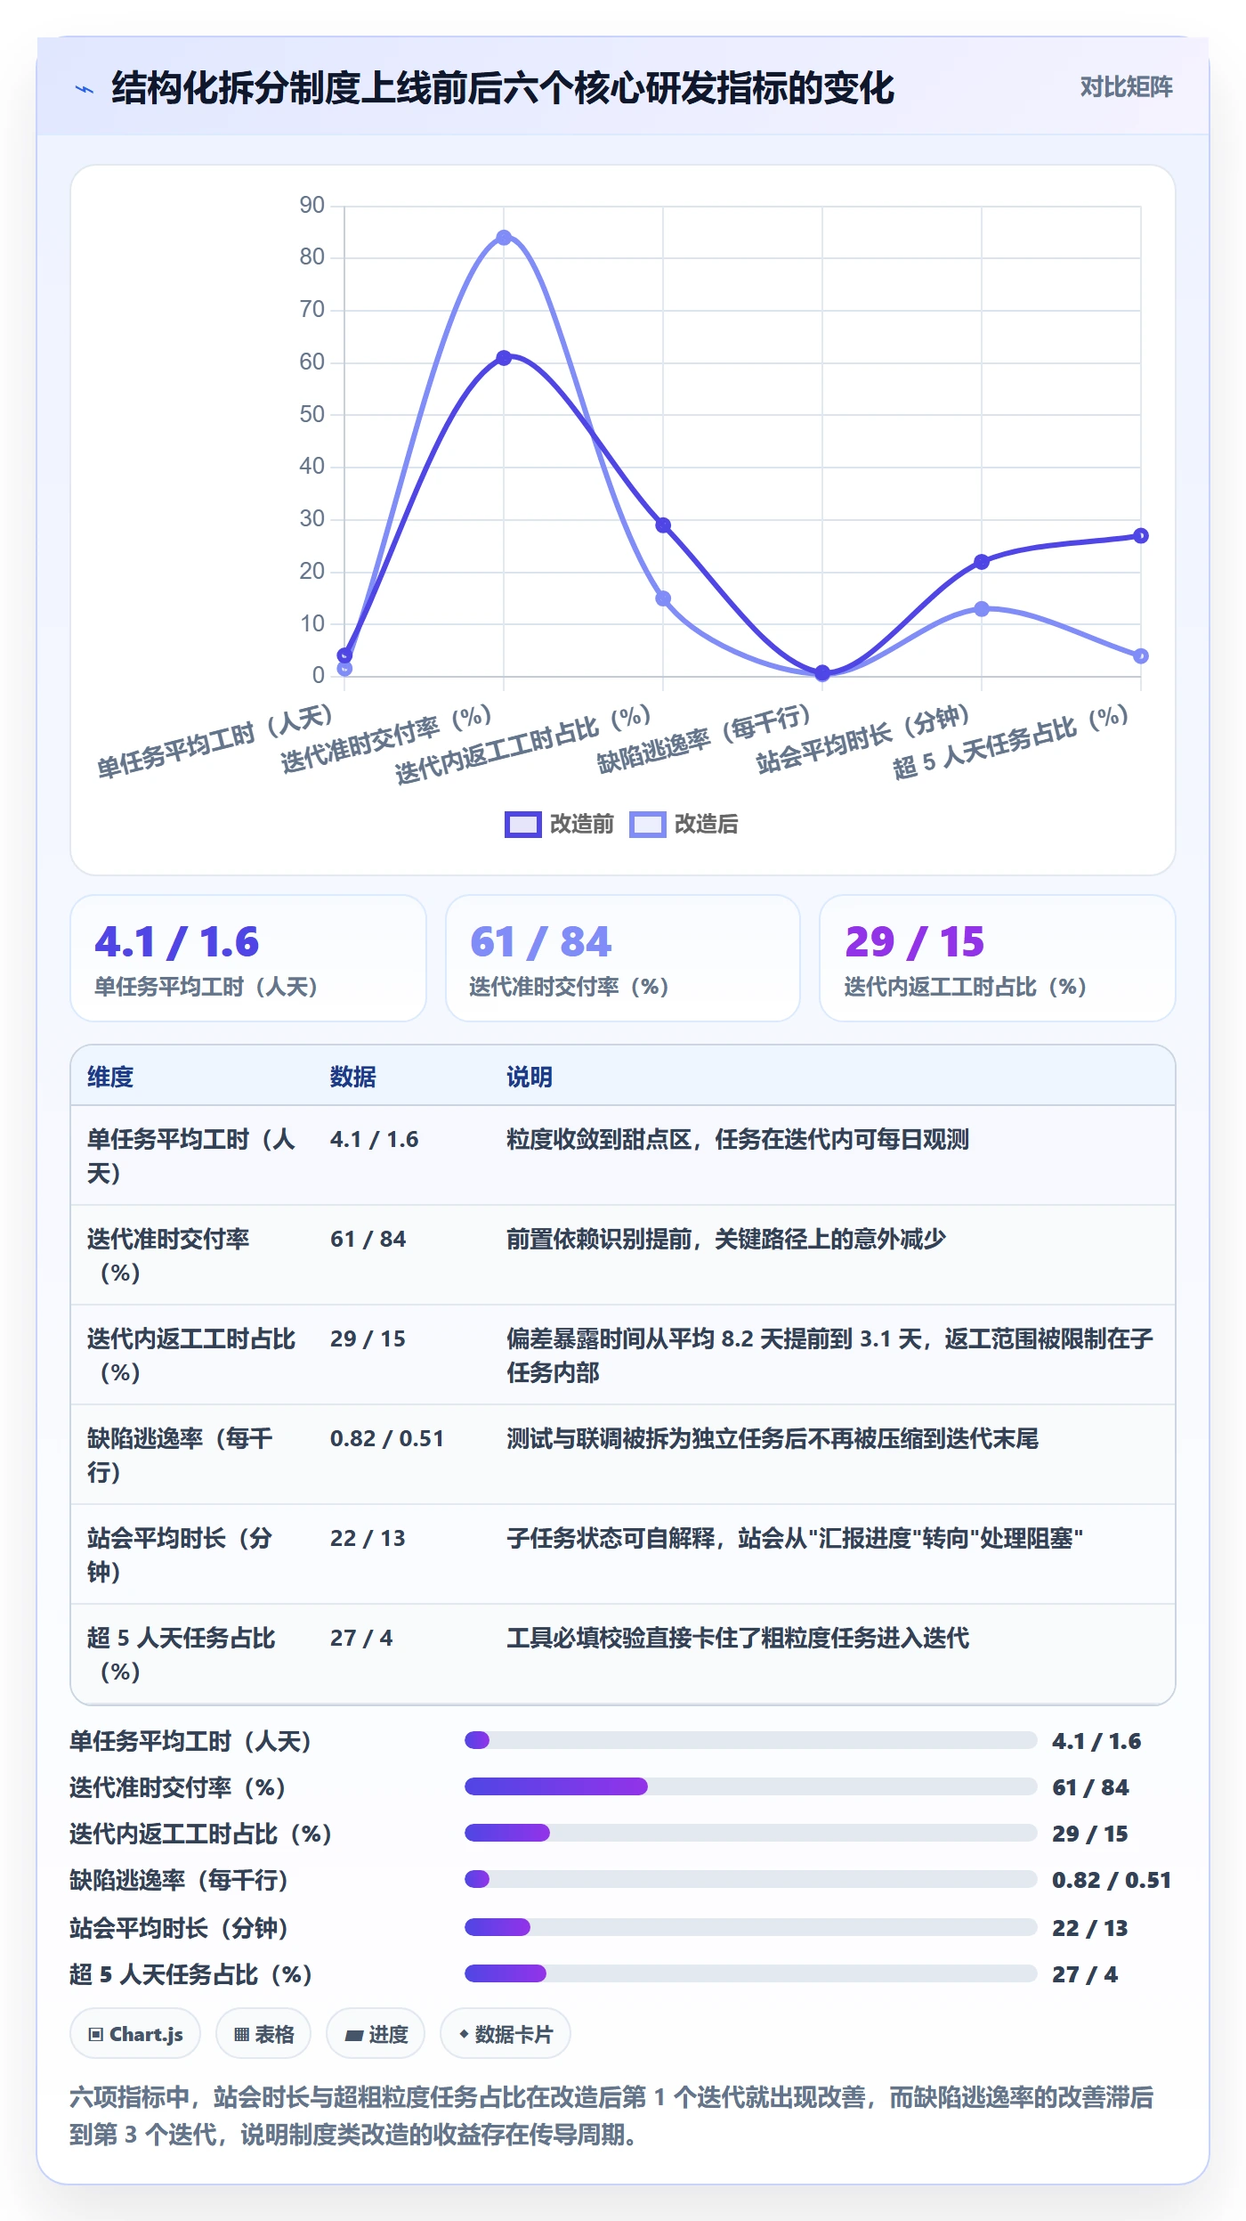The height and width of the screenshot is (2221, 1246).
Task: Click the 对比矩阵 label in the header
Action: (1126, 86)
